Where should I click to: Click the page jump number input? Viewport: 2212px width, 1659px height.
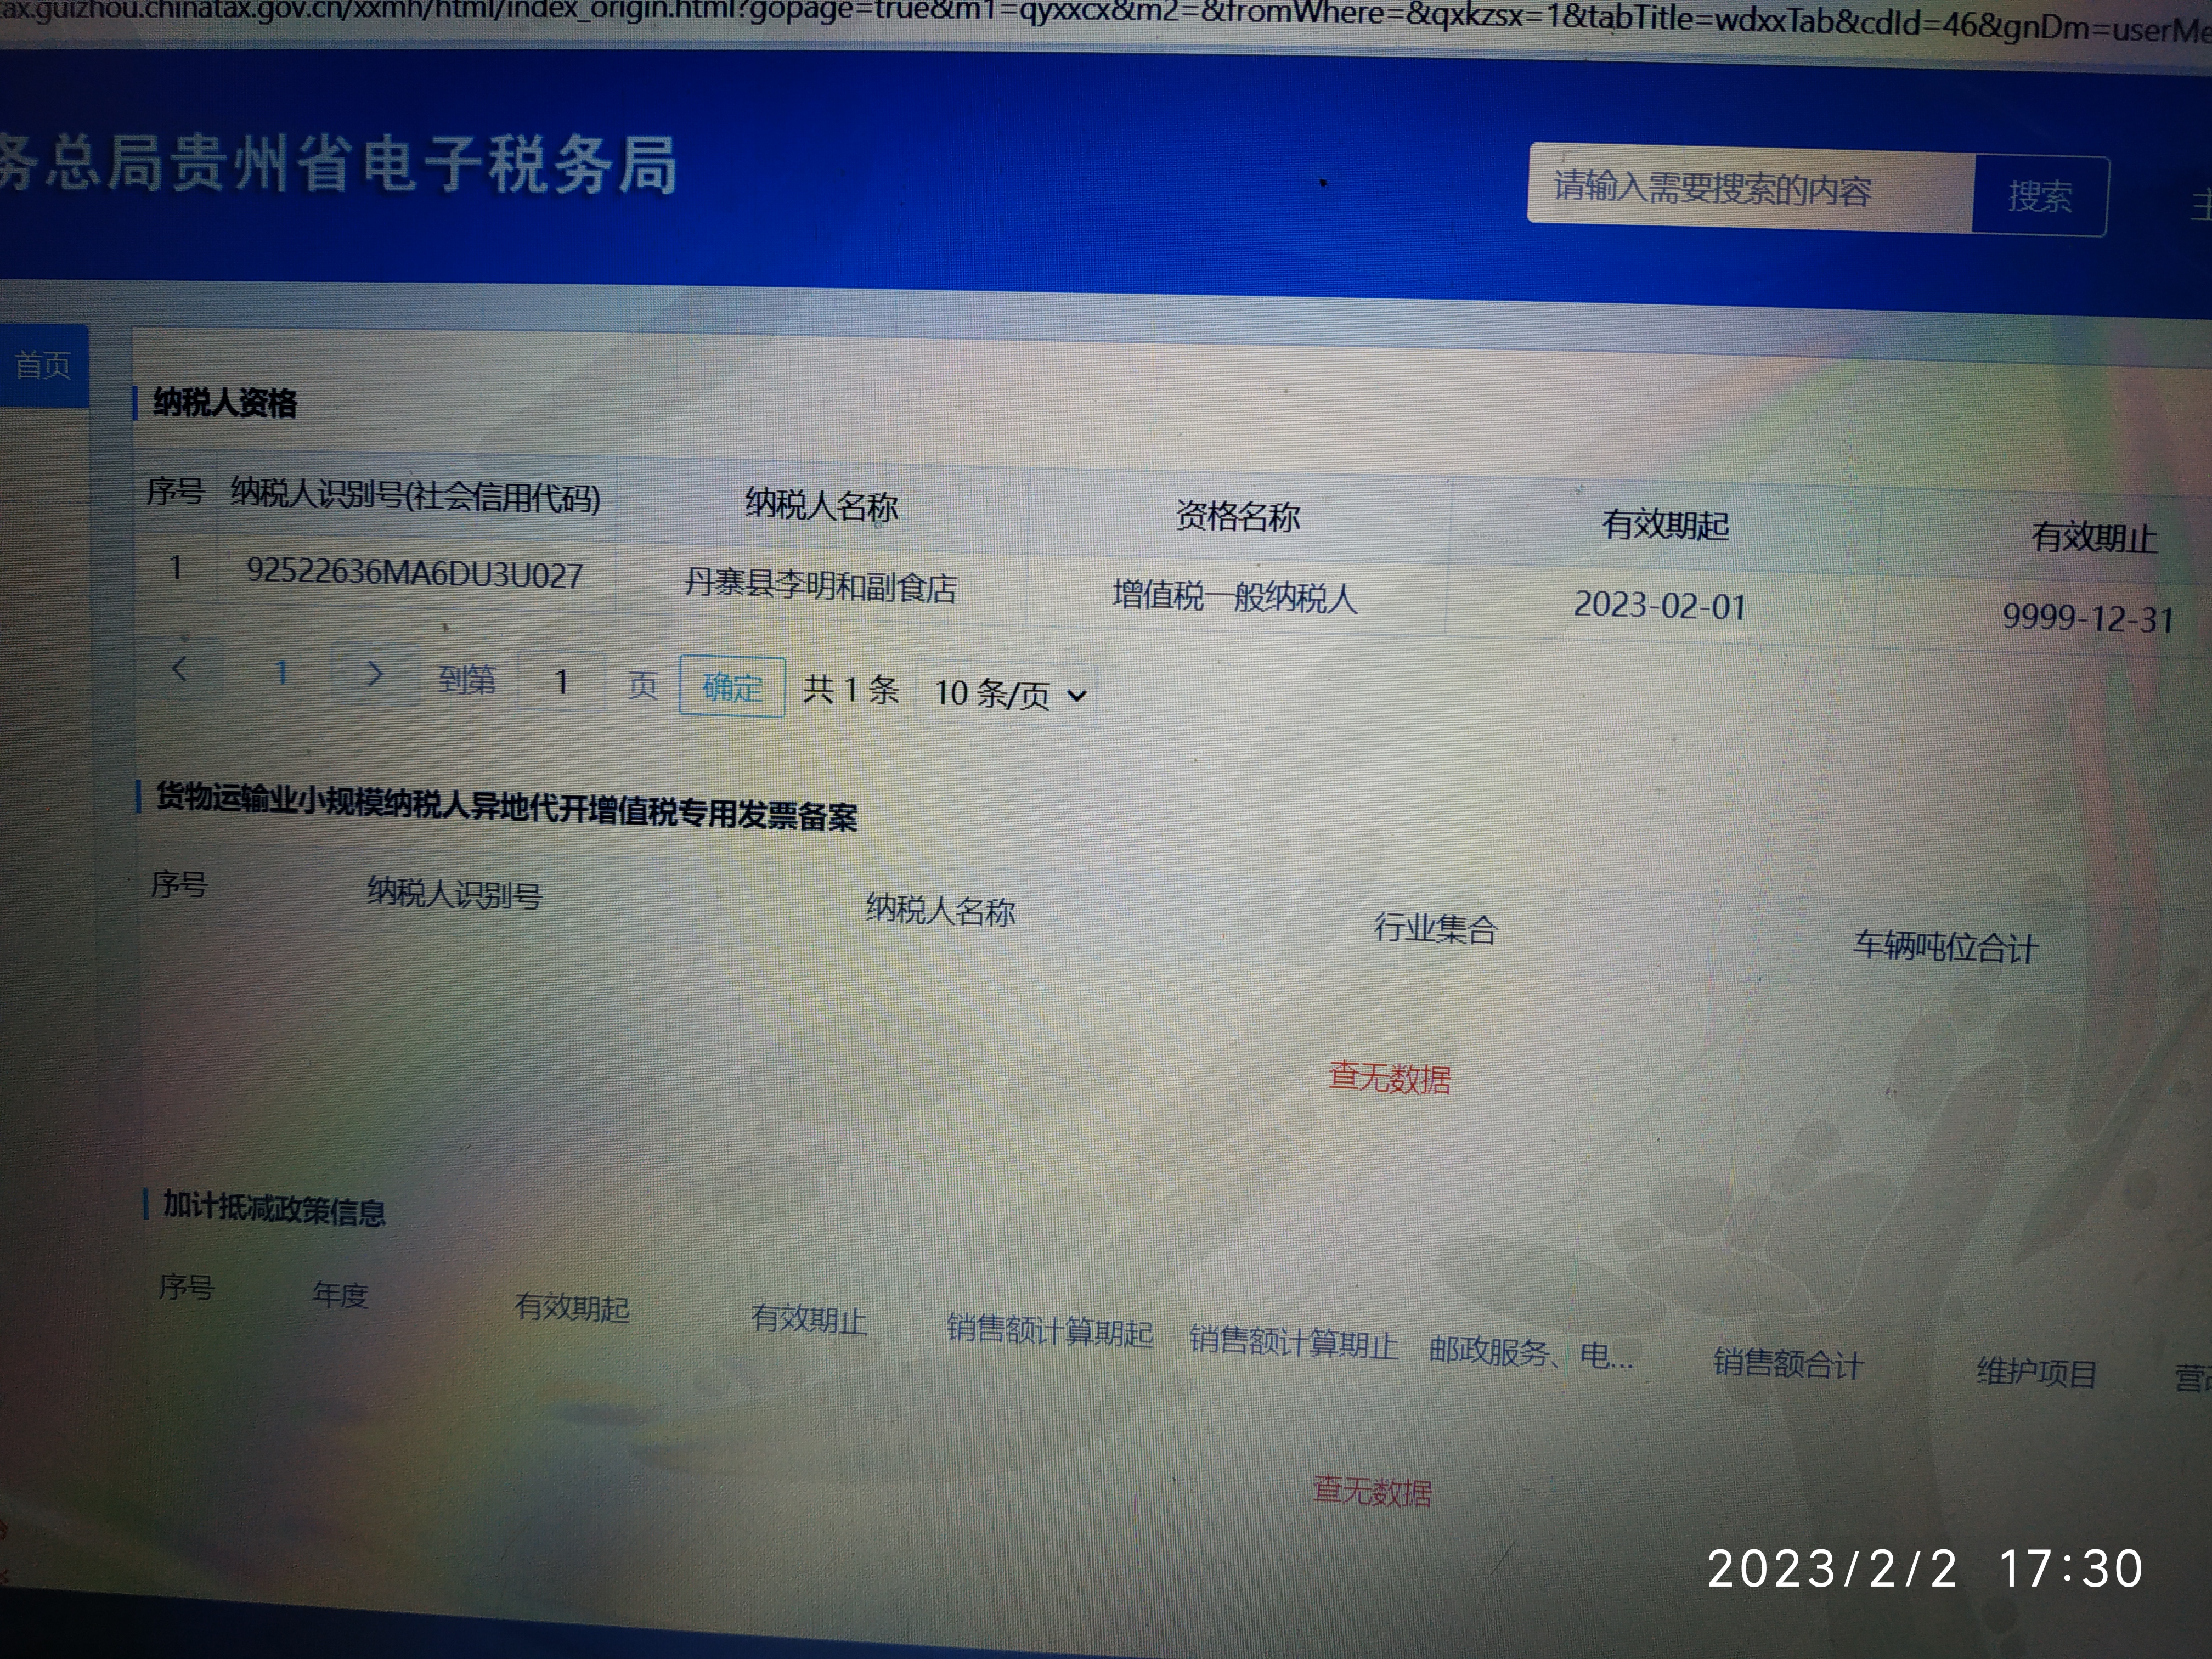(561, 682)
